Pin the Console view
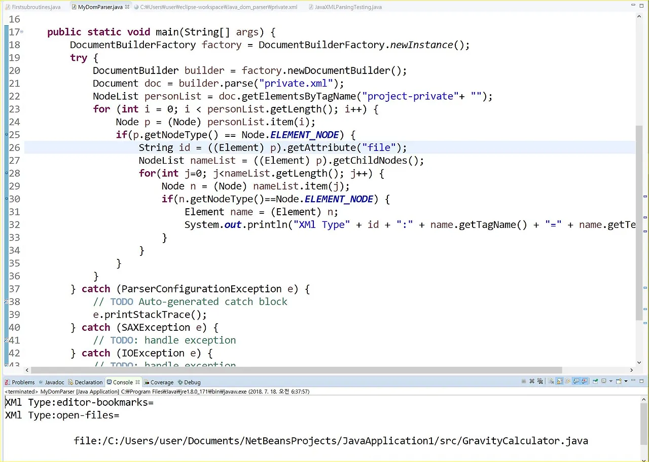 point(595,381)
